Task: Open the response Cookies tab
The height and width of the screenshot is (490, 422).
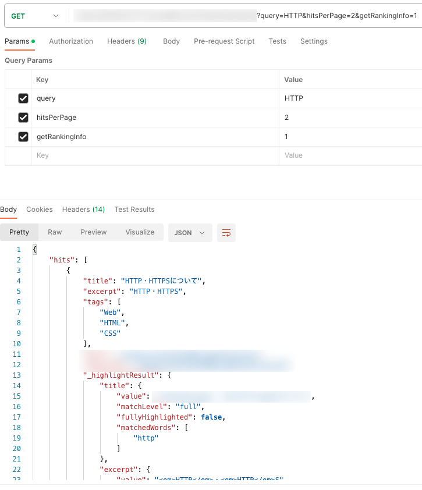Action: (x=40, y=210)
